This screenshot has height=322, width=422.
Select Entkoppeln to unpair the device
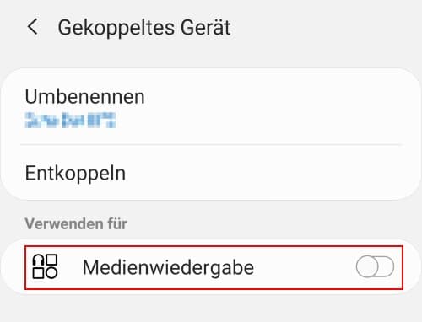pyautogui.click(x=211, y=173)
